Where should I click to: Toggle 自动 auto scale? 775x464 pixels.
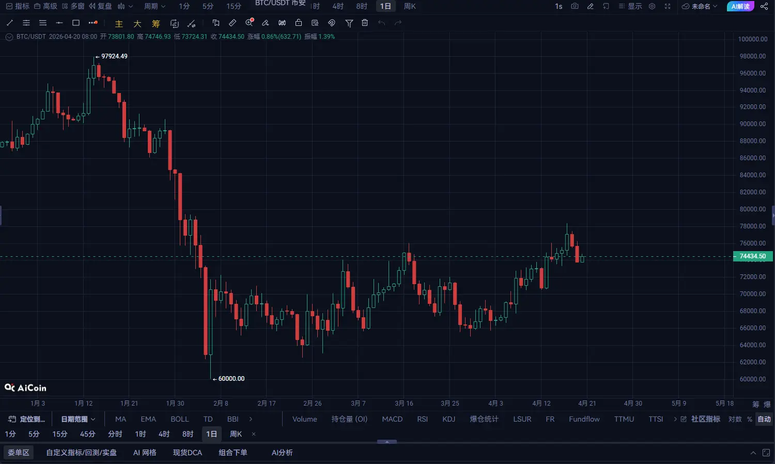coord(764,419)
